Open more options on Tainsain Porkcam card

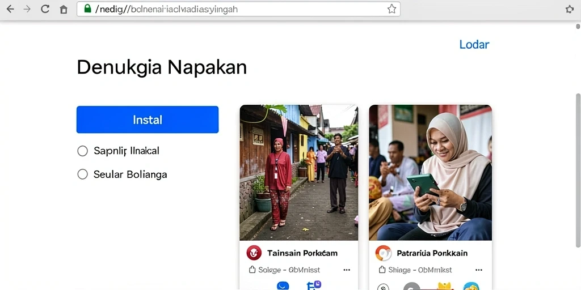click(347, 270)
